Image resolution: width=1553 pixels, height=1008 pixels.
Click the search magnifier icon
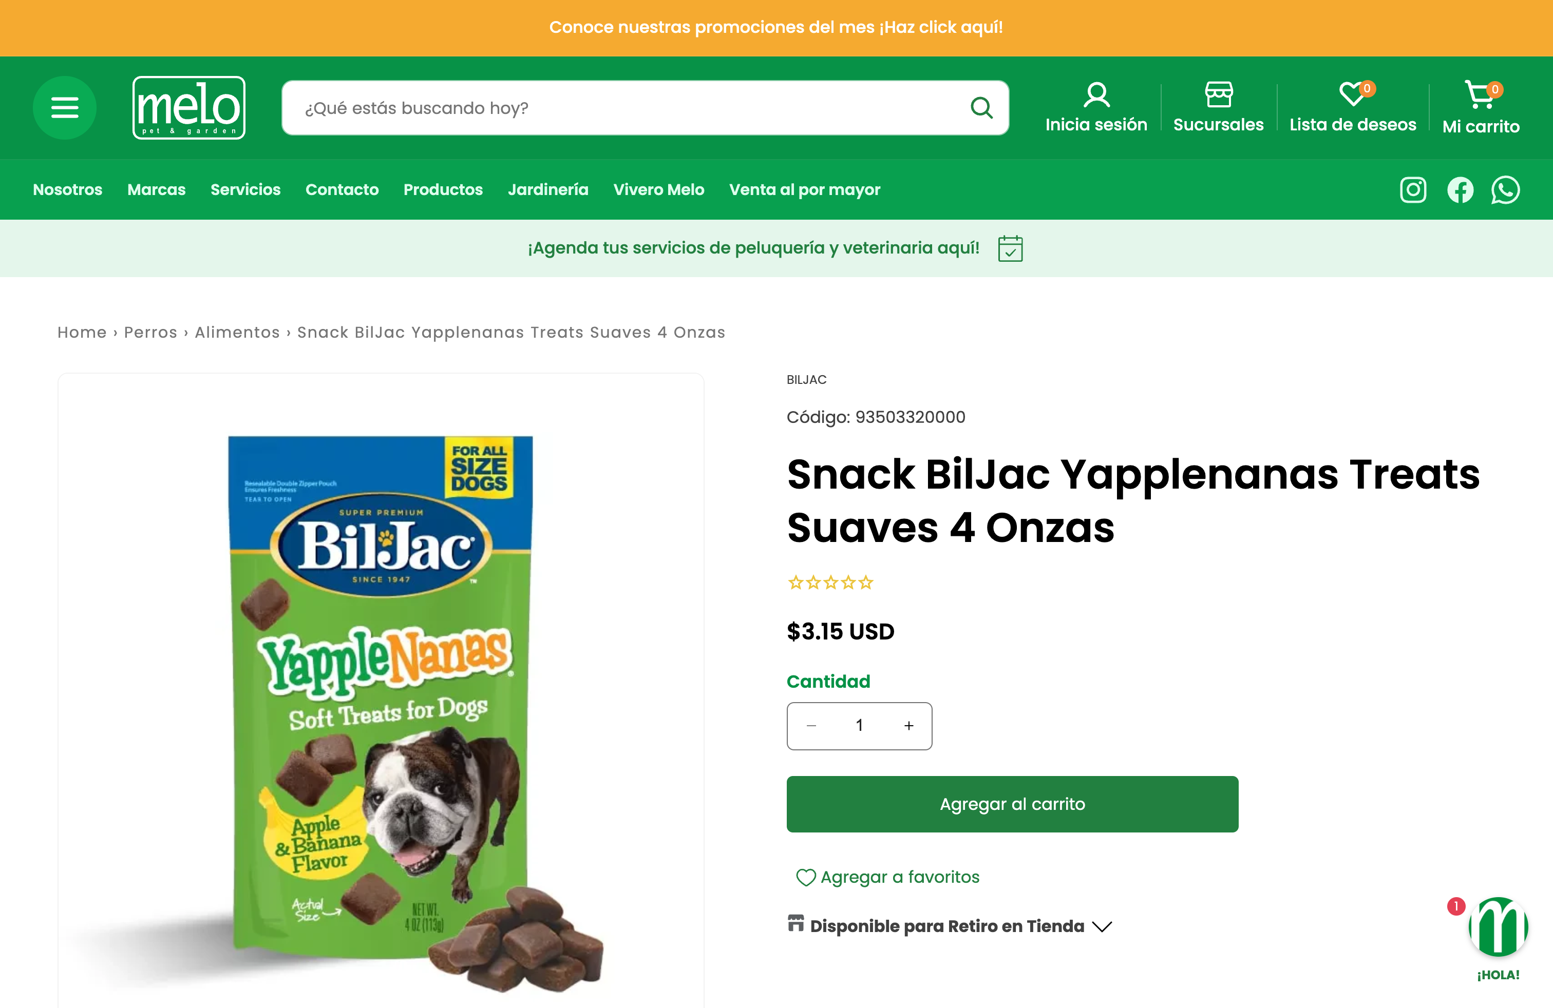point(981,108)
